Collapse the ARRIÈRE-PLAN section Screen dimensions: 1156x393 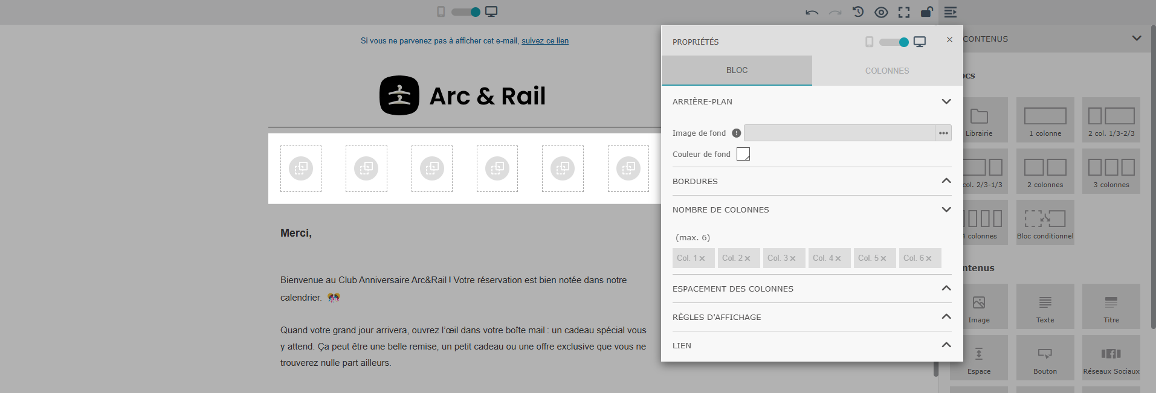(x=946, y=101)
